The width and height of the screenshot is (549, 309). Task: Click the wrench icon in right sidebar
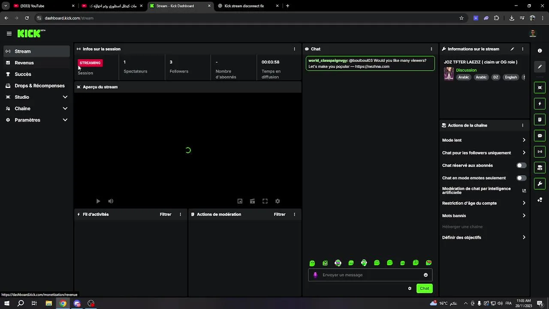tap(540, 184)
